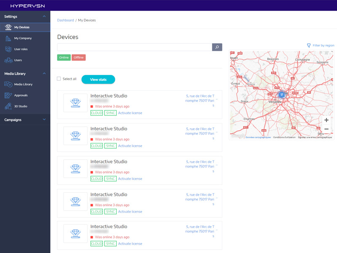This screenshot has width=337, height=253.
Task: Open My Devices icon in sidebar
Action: [x=8, y=27]
